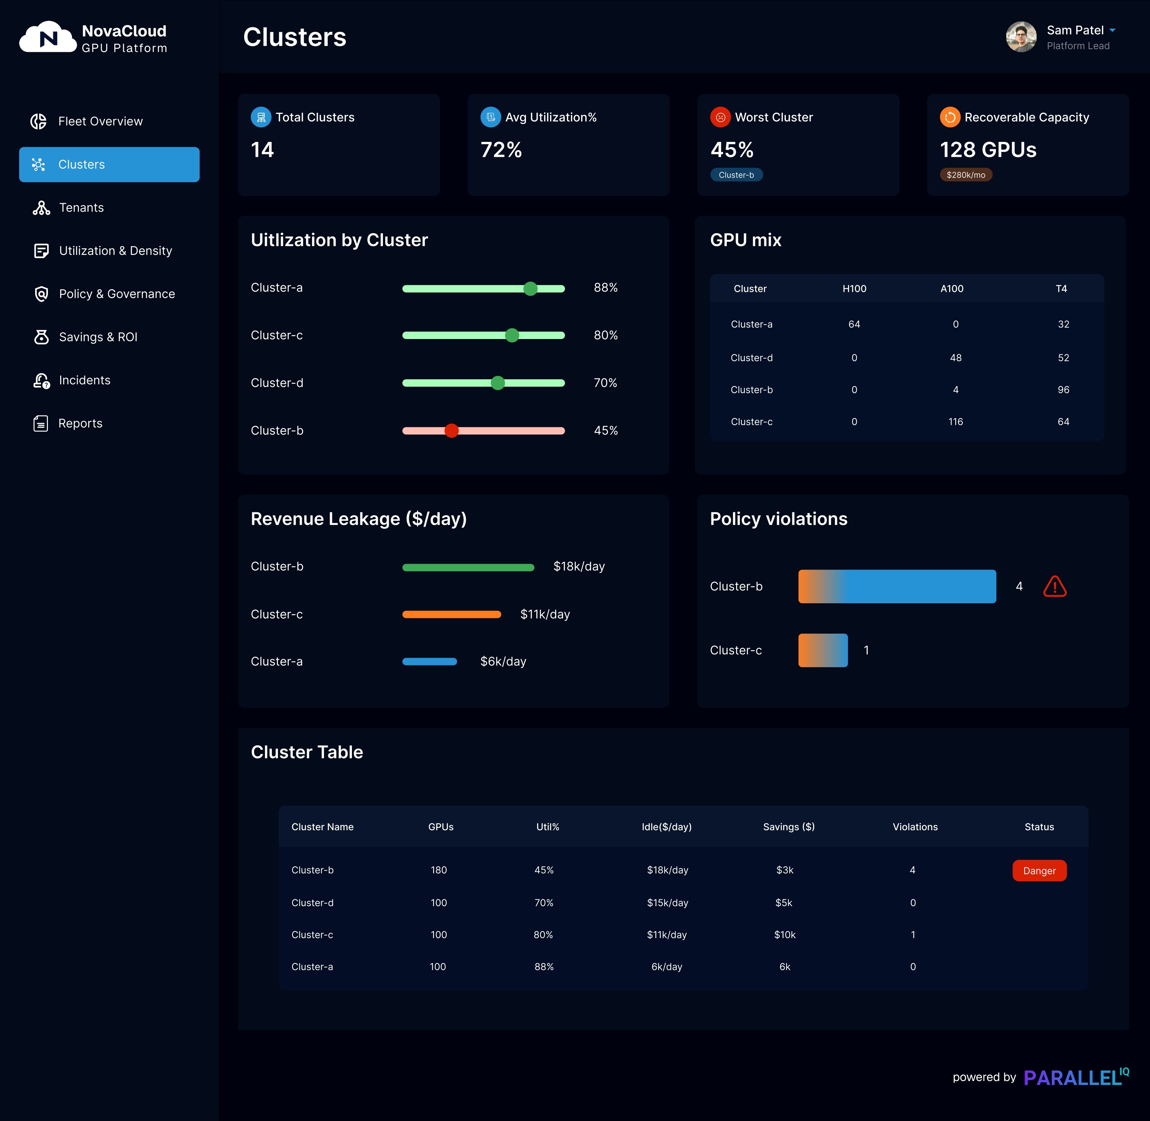The width and height of the screenshot is (1150, 1121).
Task: Click the Cluster-b badge under Worst Cluster
Action: (736, 175)
